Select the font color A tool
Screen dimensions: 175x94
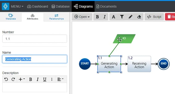[114, 17]
